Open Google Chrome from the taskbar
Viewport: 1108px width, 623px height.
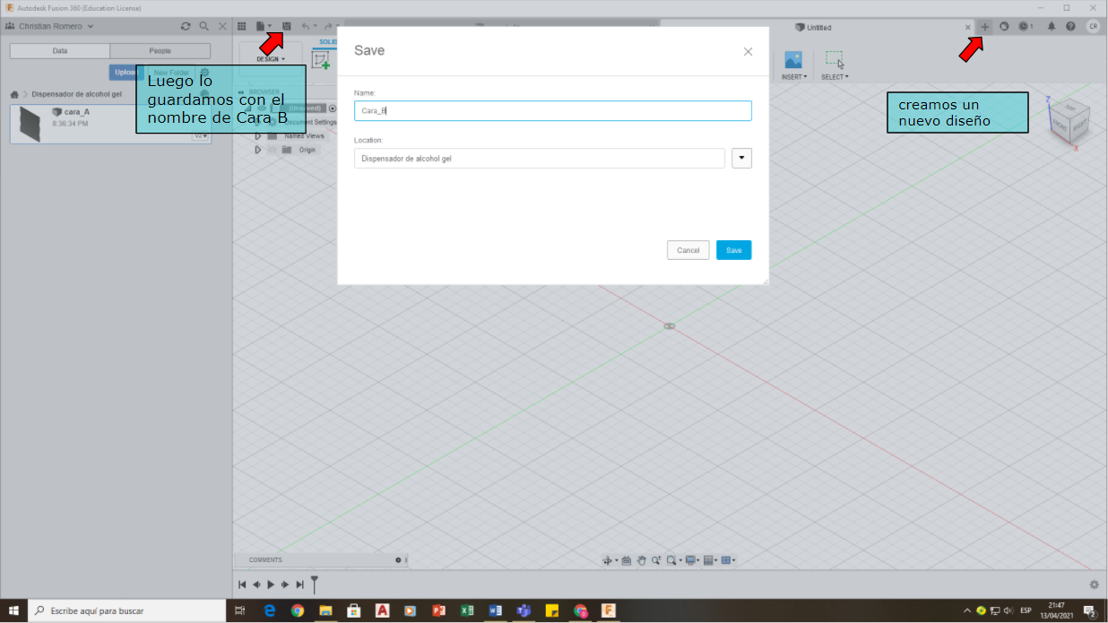(x=298, y=610)
